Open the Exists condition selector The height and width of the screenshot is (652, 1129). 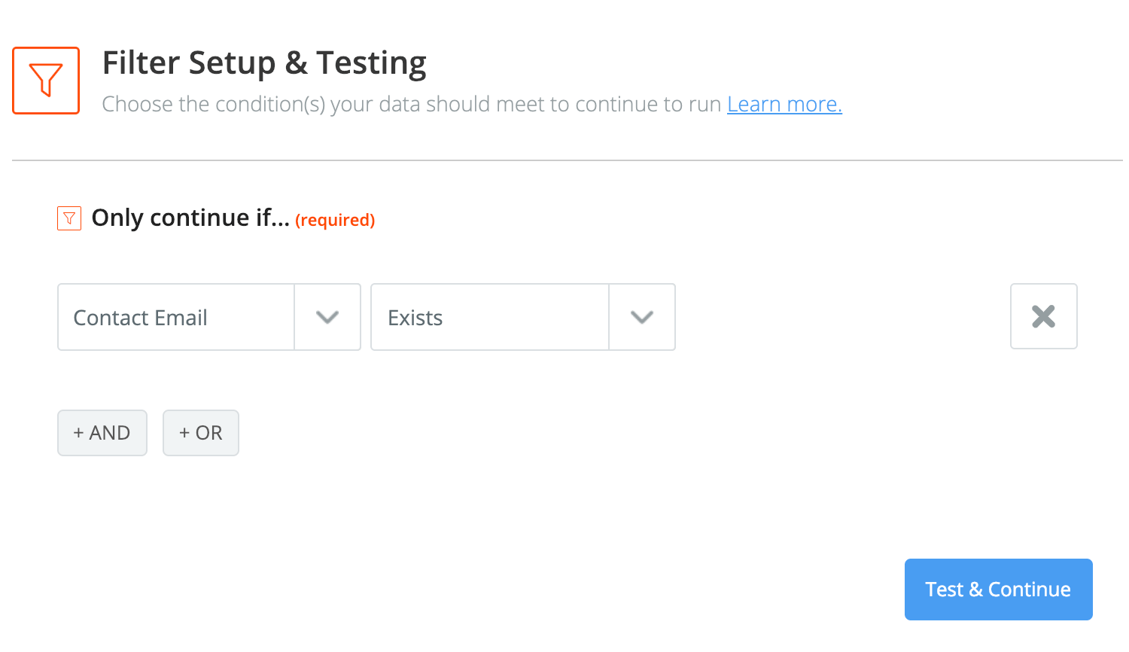[490, 317]
